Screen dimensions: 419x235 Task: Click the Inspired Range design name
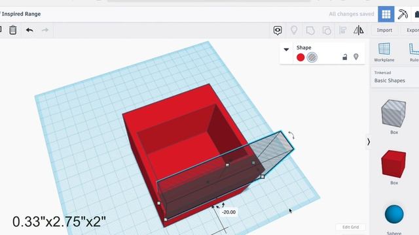[x=21, y=14]
